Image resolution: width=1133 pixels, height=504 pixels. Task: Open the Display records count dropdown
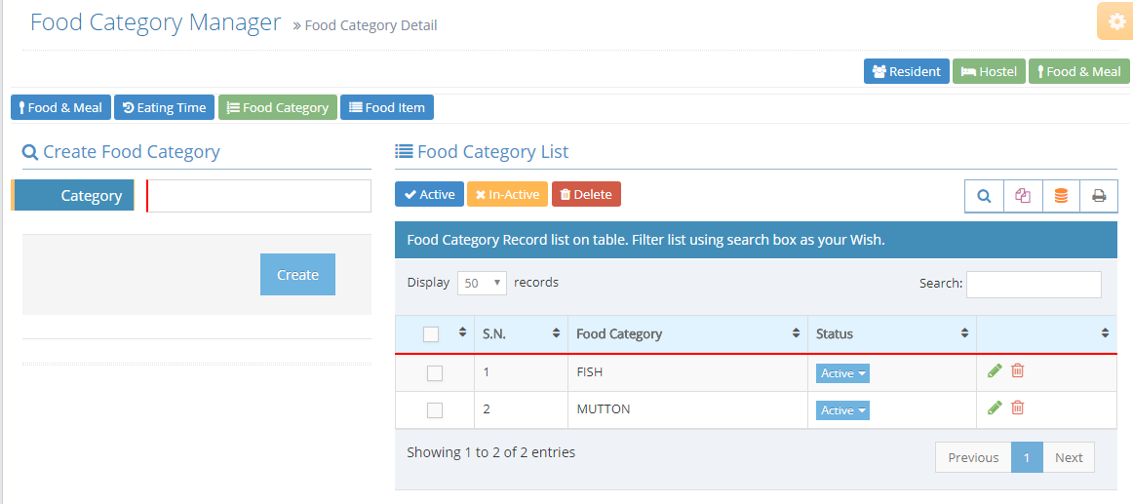pyautogui.click(x=482, y=283)
